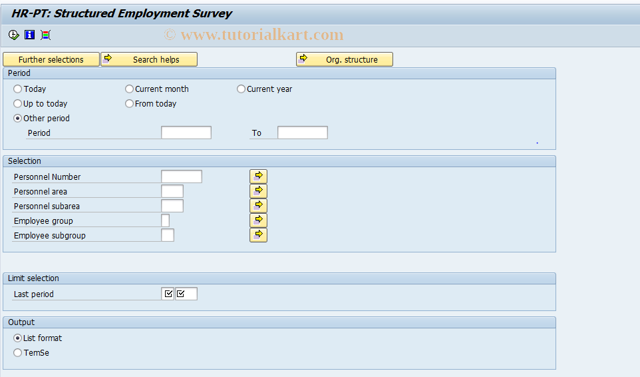This screenshot has height=377, width=640.
Task: Click the period To date field
Action: [303, 133]
